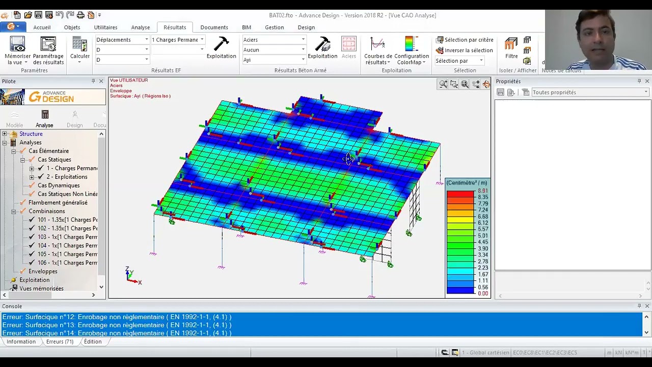Run Exploitation hammer for Résultats Béton Armé
This screenshot has height=367, width=652.
pyautogui.click(x=322, y=48)
